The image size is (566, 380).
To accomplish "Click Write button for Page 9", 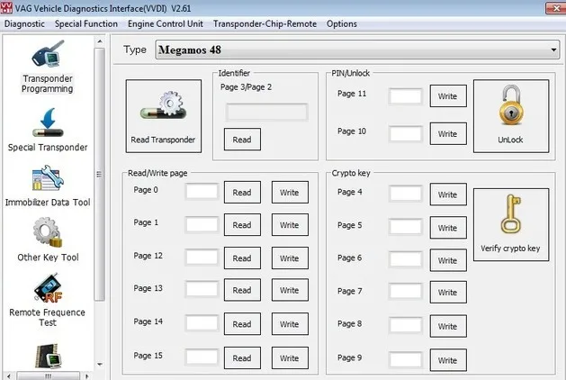I will click(448, 360).
